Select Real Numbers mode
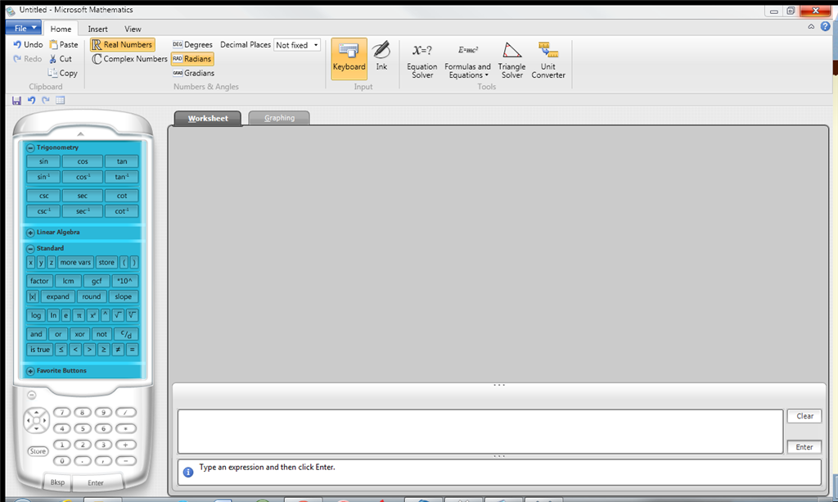The image size is (838, 502). (x=123, y=44)
